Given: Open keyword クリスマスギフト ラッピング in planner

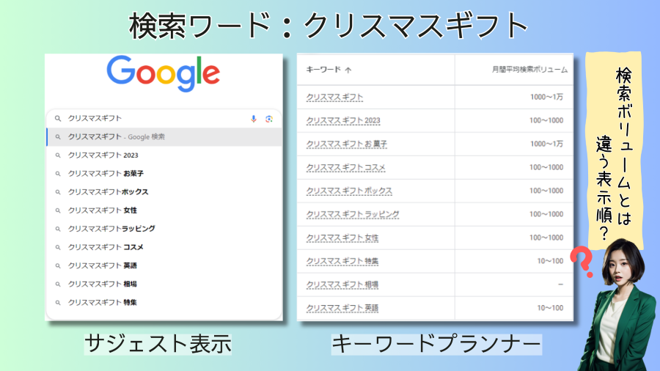Looking at the screenshot, I should click(353, 215).
